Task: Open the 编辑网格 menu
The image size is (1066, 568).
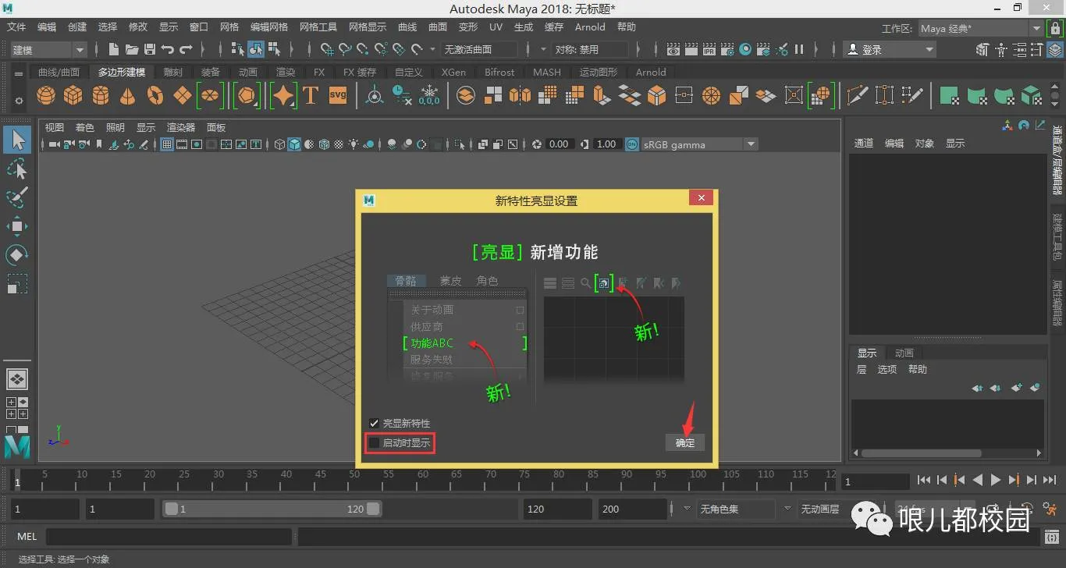Action: pos(269,27)
